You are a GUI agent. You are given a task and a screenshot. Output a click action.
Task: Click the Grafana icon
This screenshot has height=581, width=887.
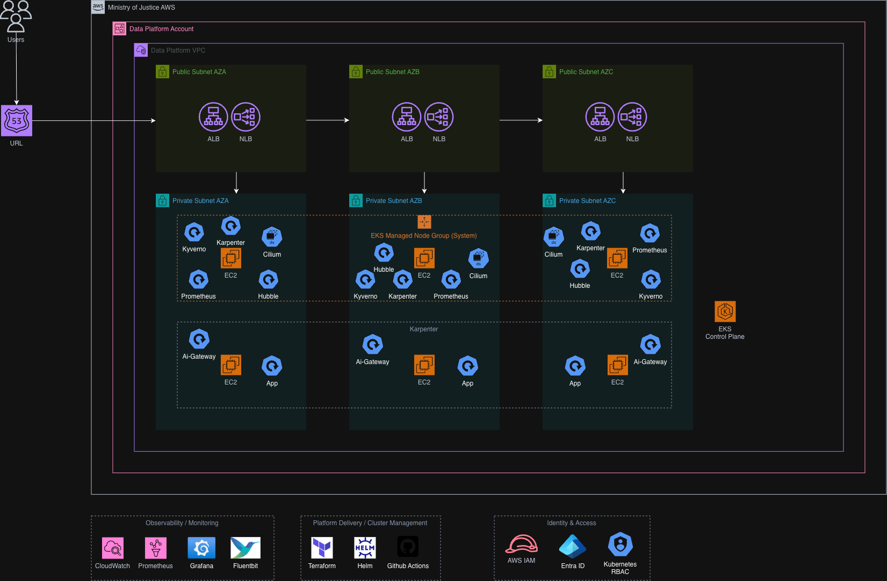coord(201,548)
